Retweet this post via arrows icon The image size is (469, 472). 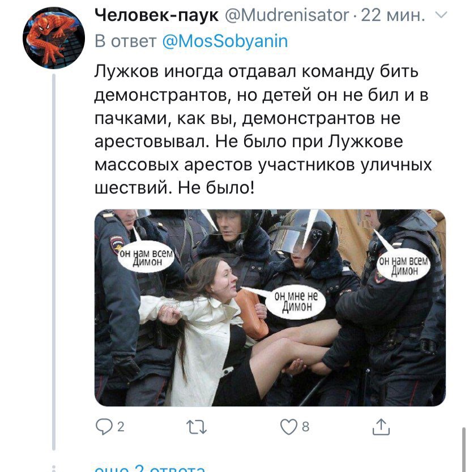tap(197, 427)
